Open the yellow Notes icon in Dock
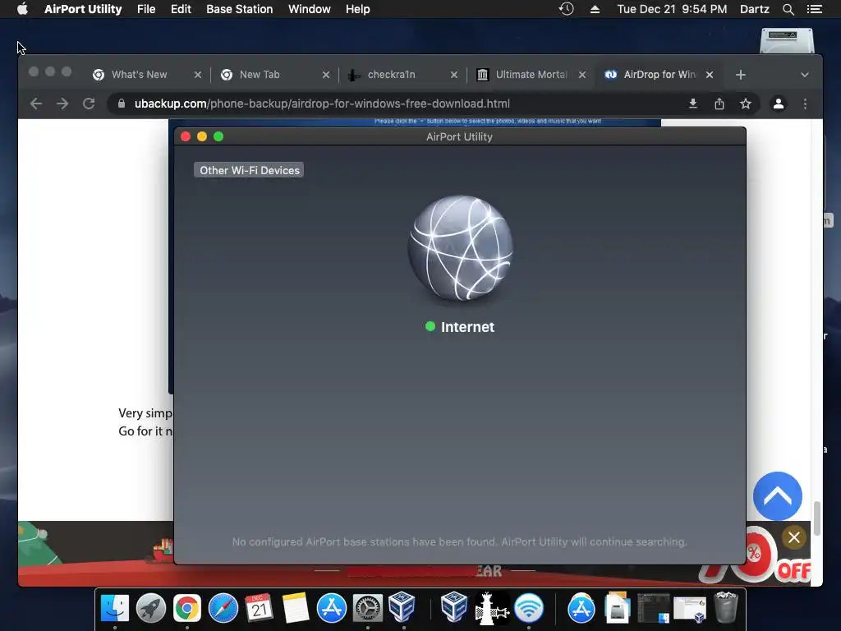 [296, 608]
